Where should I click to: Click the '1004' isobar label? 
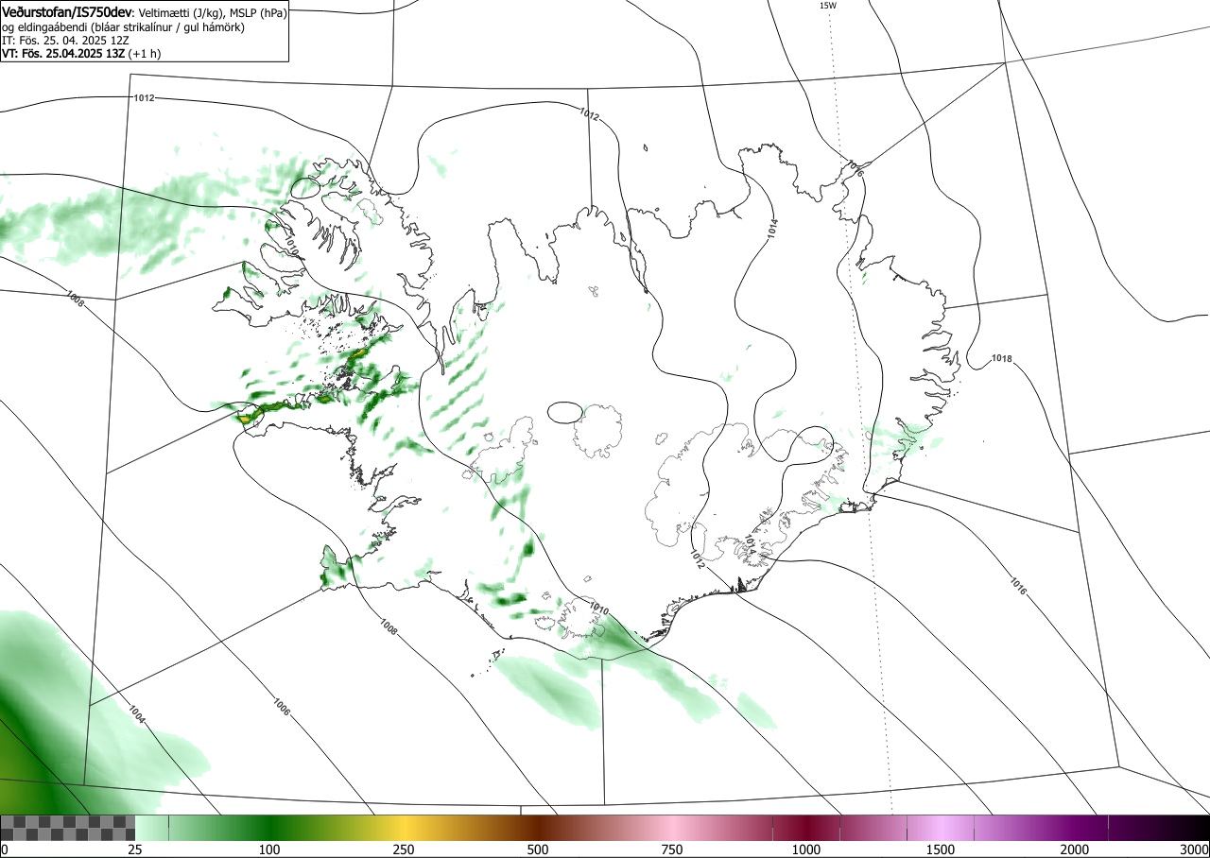click(136, 715)
